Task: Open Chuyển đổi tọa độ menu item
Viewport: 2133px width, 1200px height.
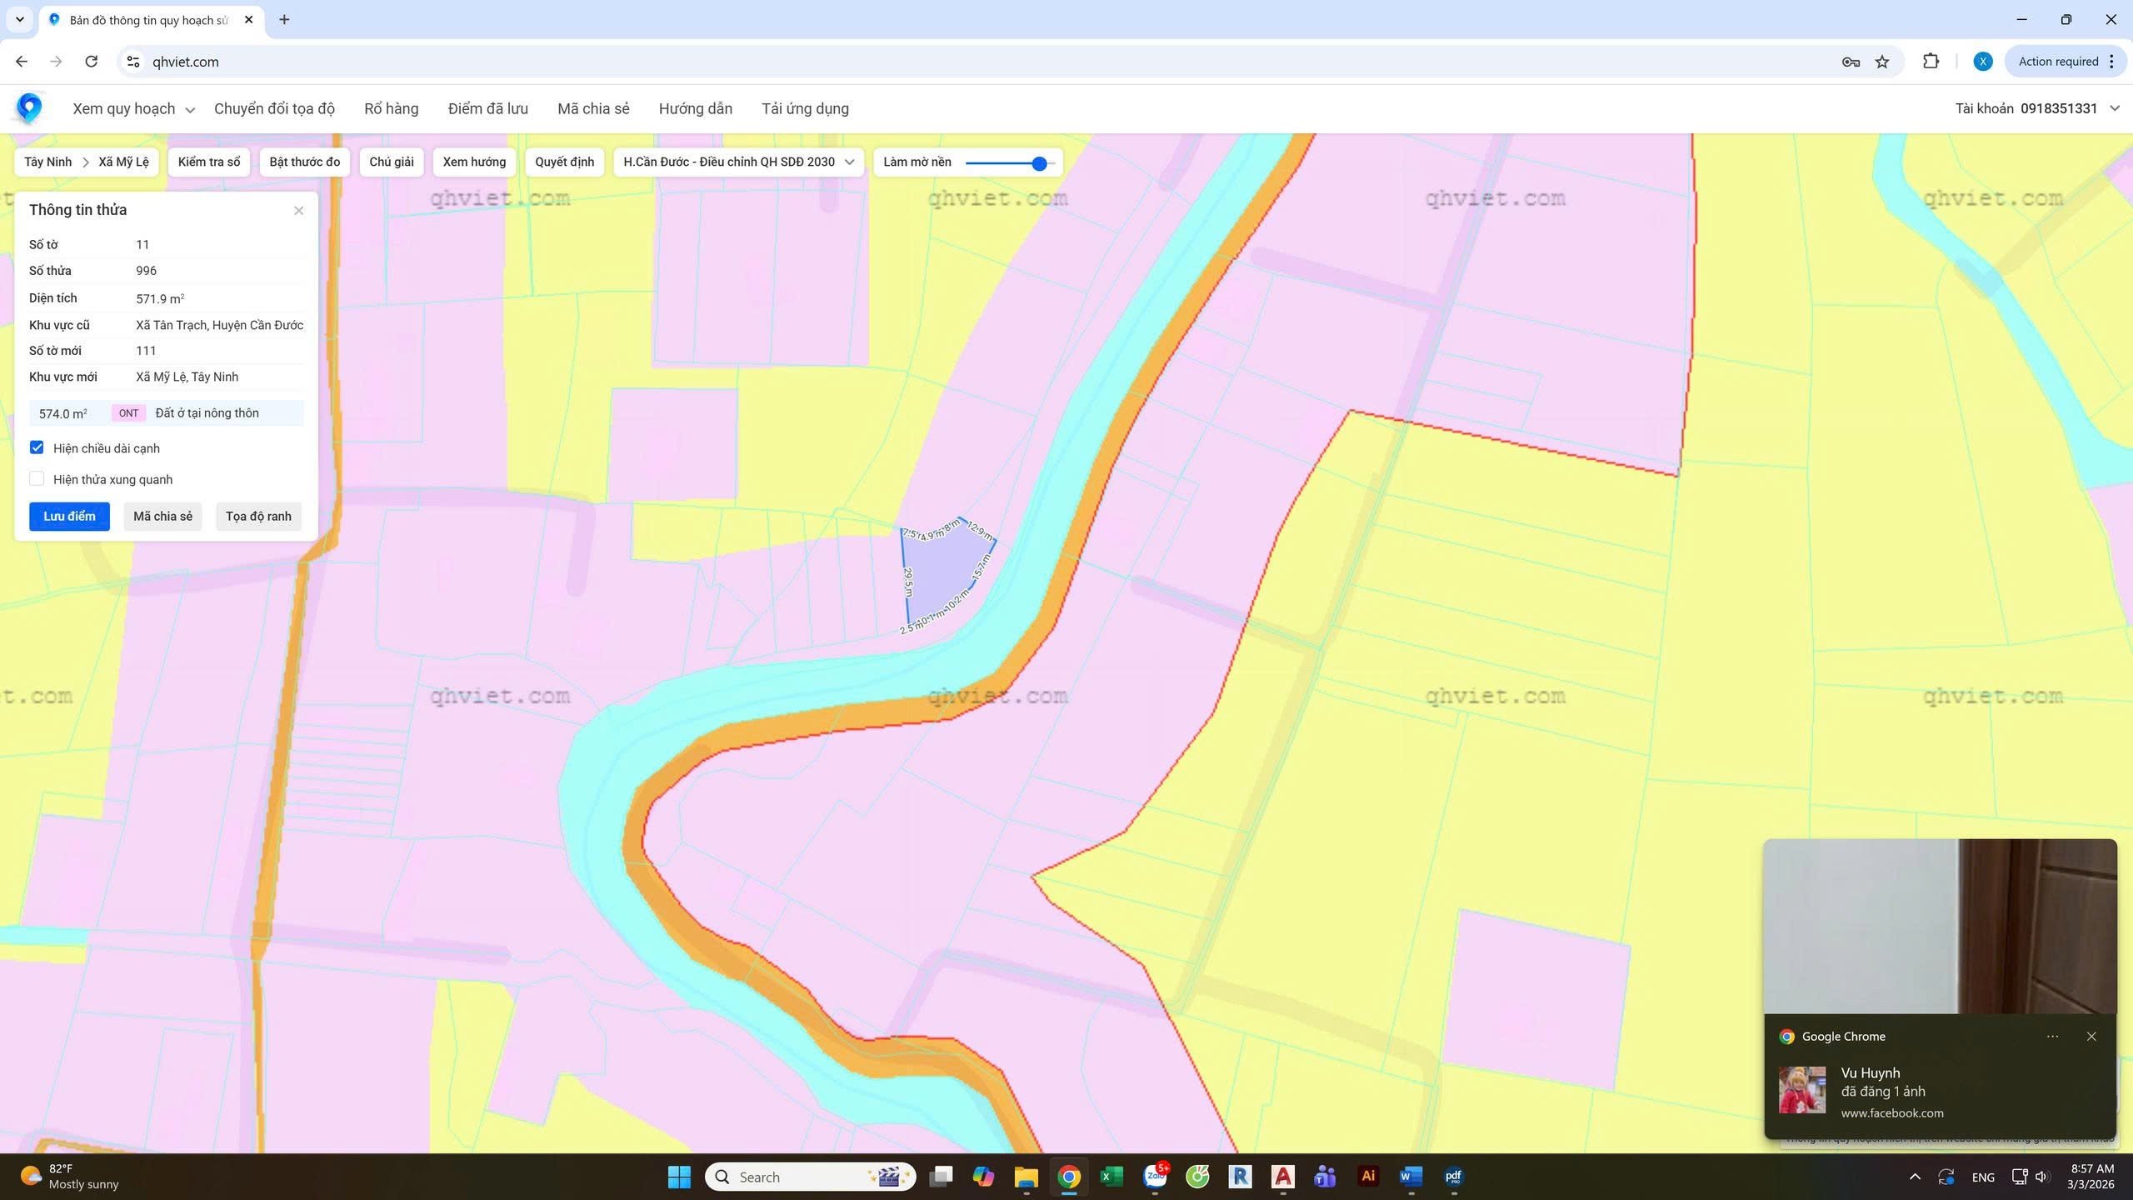Action: (274, 108)
